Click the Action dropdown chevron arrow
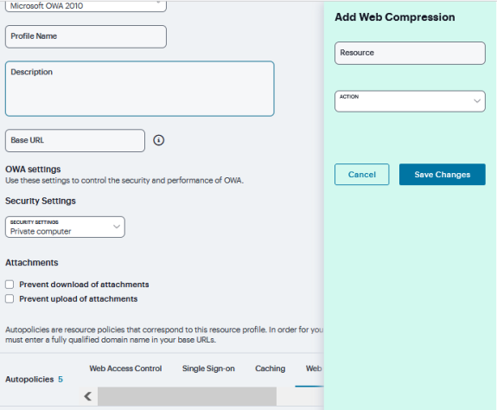The height and width of the screenshot is (410, 497). [477, 101]
